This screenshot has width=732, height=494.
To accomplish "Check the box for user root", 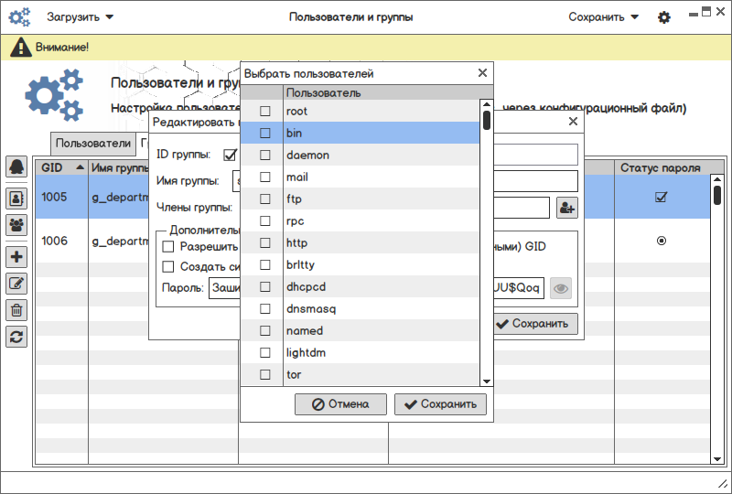I will 265,112.
